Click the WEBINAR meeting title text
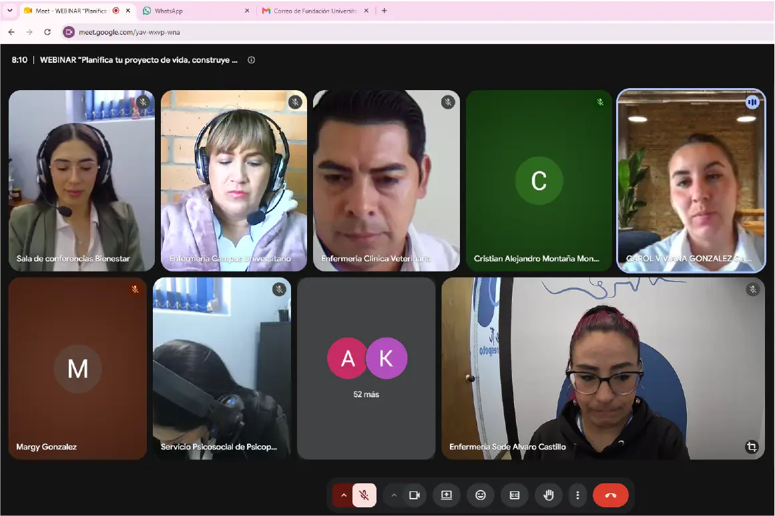This screenshot has height=516, width=775. click(138, 60)
